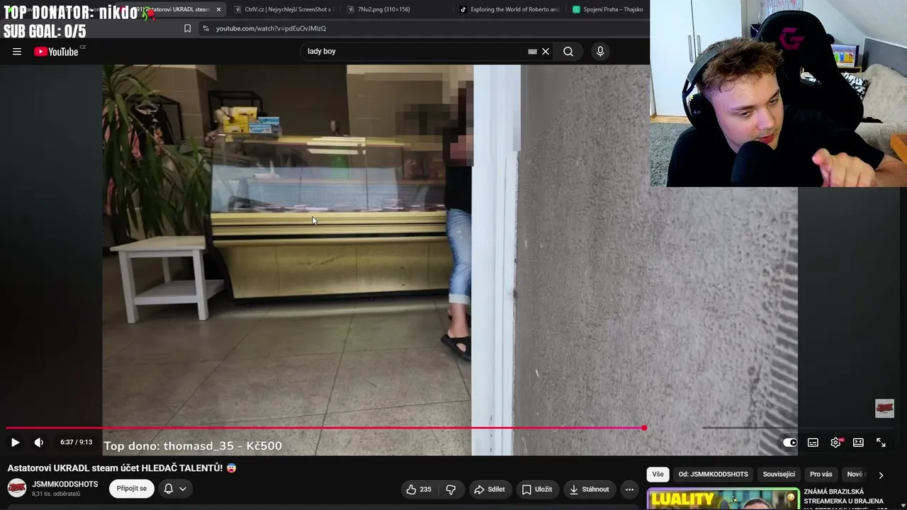
Task: Open the YouTube guide hamburger menu
Action: pos(17,51)
